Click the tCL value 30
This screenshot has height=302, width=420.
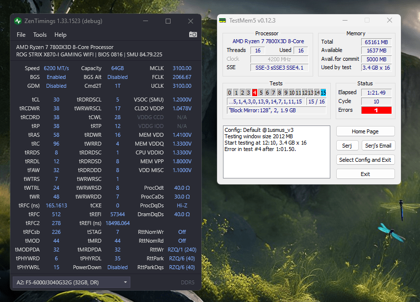pyautogui.click(x=56, y=100)
